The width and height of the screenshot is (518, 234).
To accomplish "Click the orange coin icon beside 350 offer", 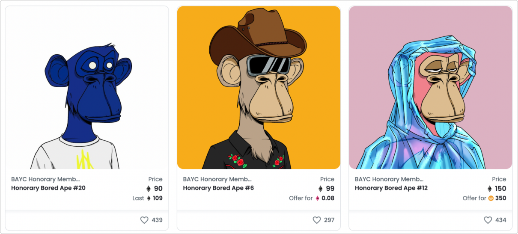I will click(x=491, y=198).
